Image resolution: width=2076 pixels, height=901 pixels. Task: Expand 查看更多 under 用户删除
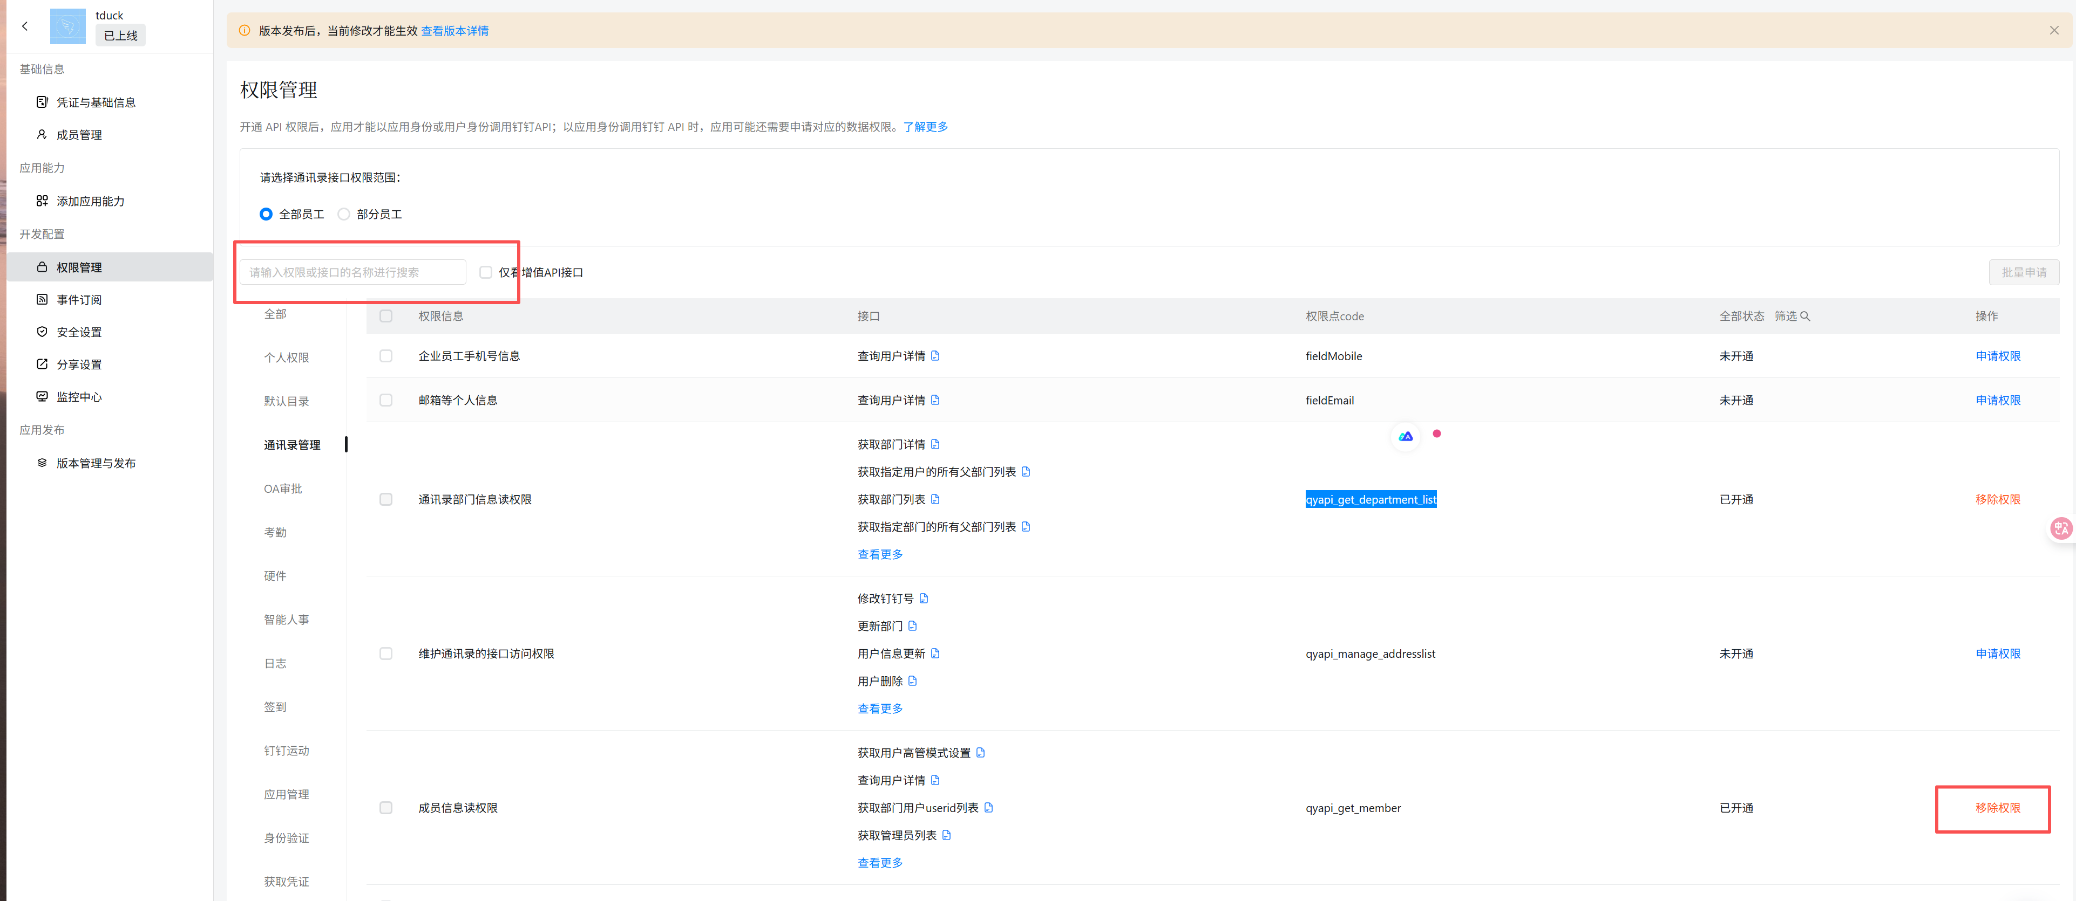click(x=880, y=709)
